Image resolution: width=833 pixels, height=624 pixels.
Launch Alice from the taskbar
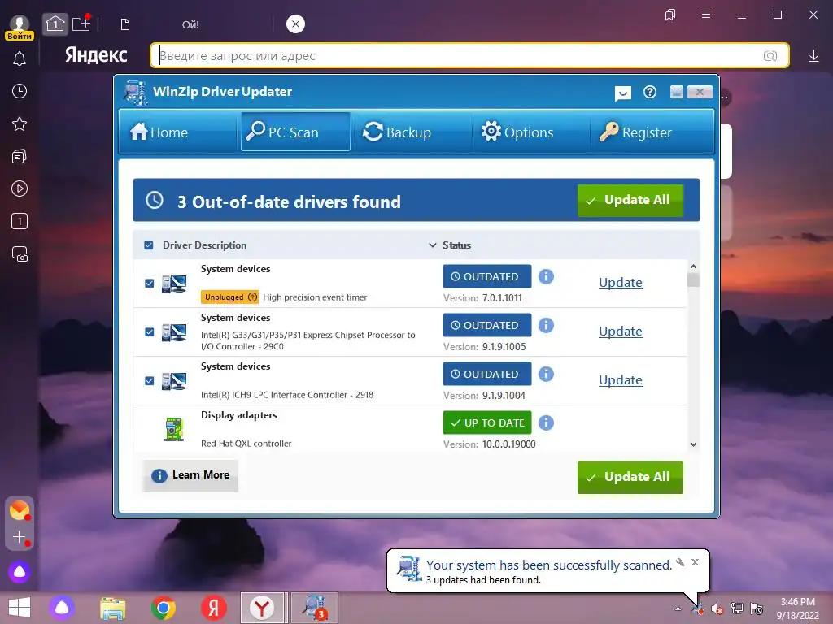(x=62, y=608)
